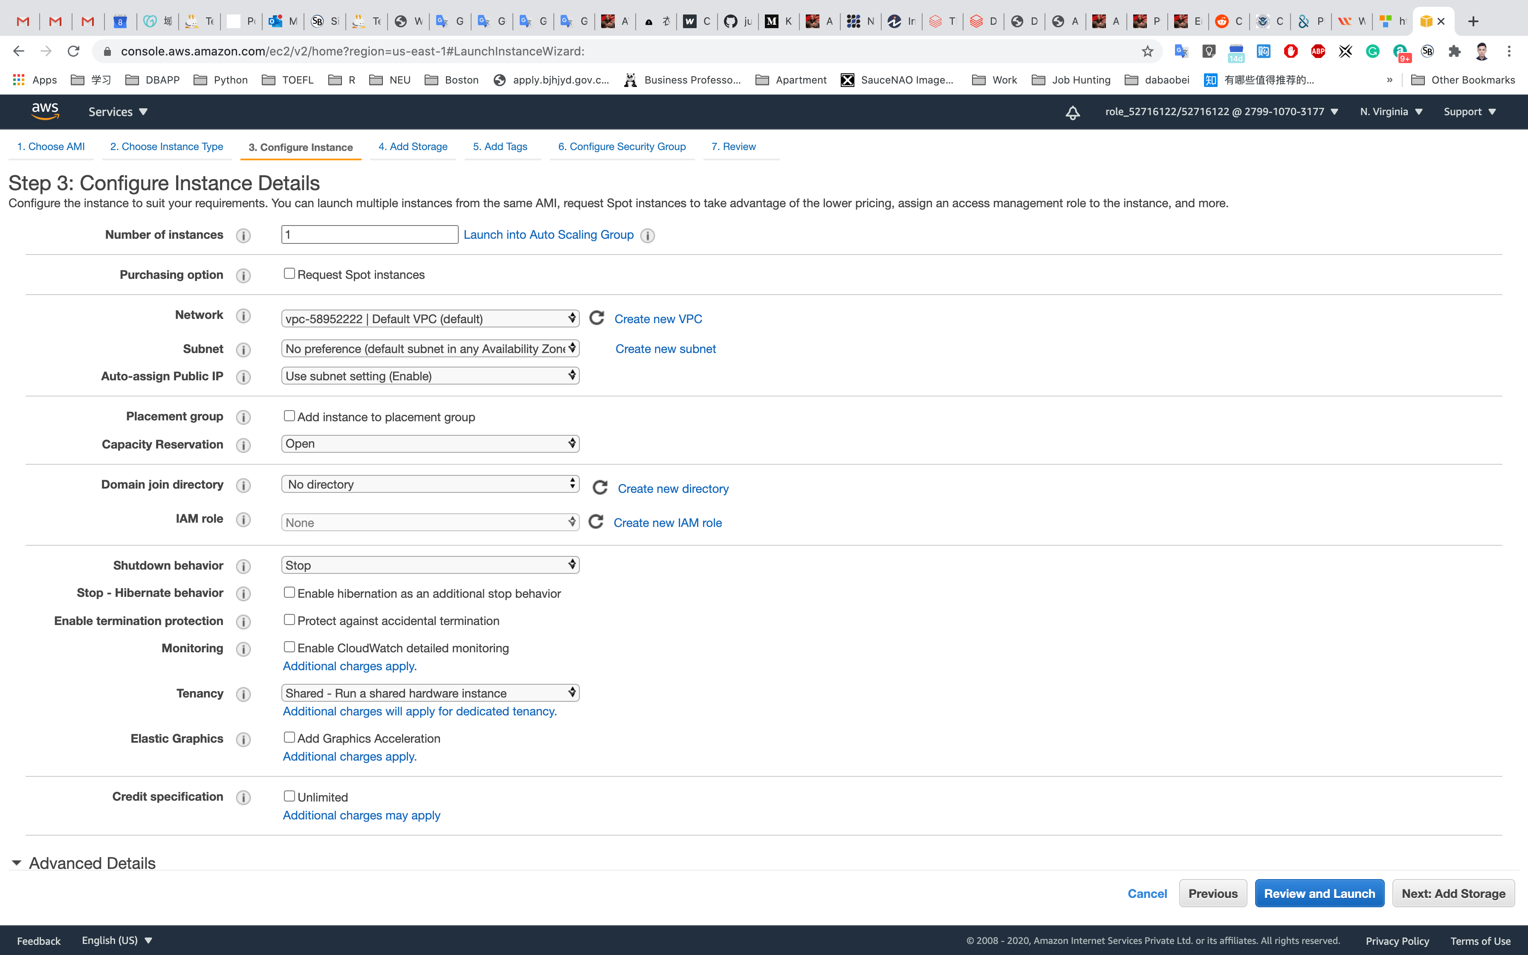Click refresh icon beside Domain join directory
The height and width of the screenshot is (955, 1528).
point(600,488)
